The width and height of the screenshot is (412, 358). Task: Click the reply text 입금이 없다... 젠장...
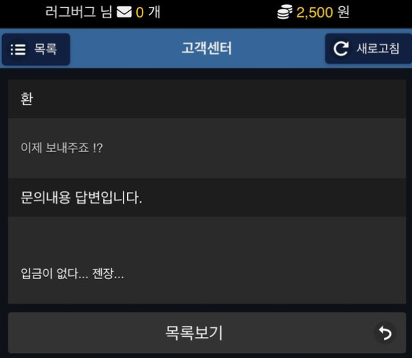72,274
